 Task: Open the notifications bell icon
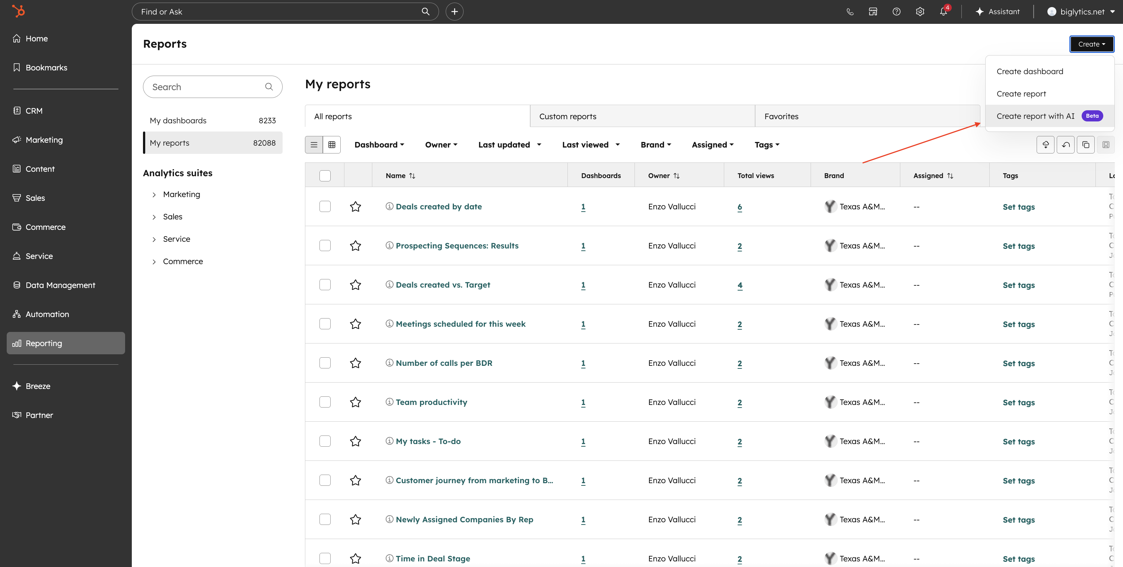(944, 12)
